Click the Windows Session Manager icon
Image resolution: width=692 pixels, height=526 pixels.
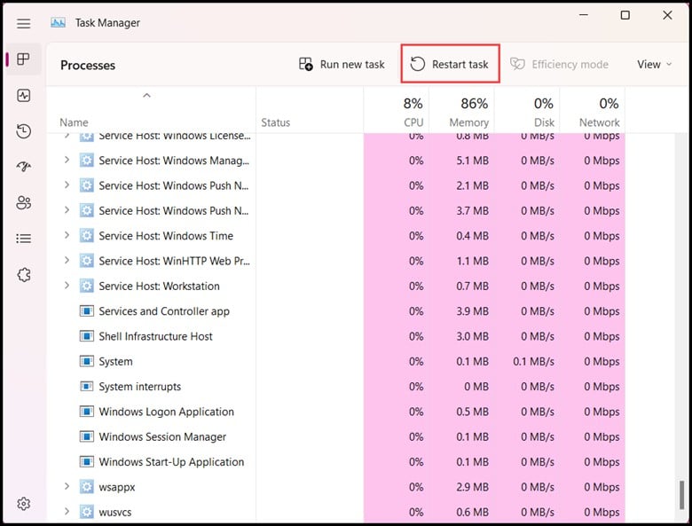pyautogui.click(x=87, y=437)
